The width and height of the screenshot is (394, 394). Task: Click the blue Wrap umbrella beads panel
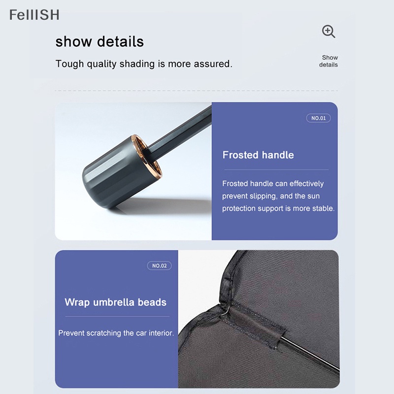117,319
